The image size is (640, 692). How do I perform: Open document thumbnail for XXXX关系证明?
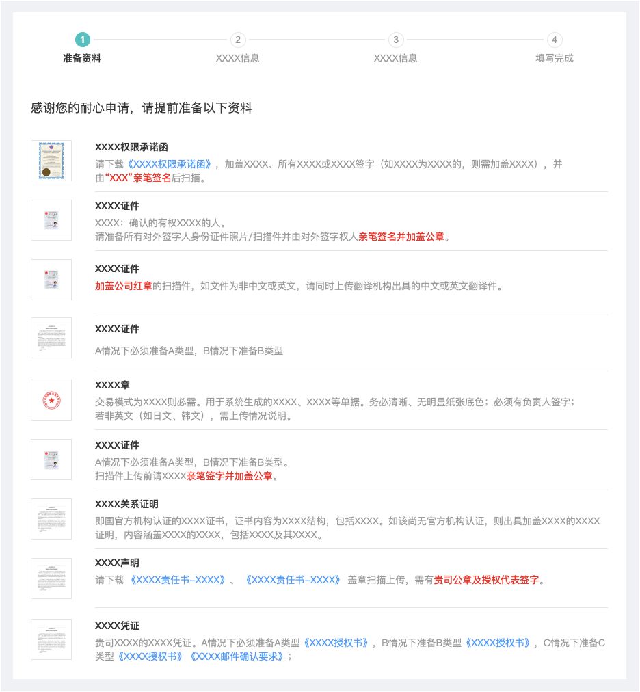(x=51, y=519)
